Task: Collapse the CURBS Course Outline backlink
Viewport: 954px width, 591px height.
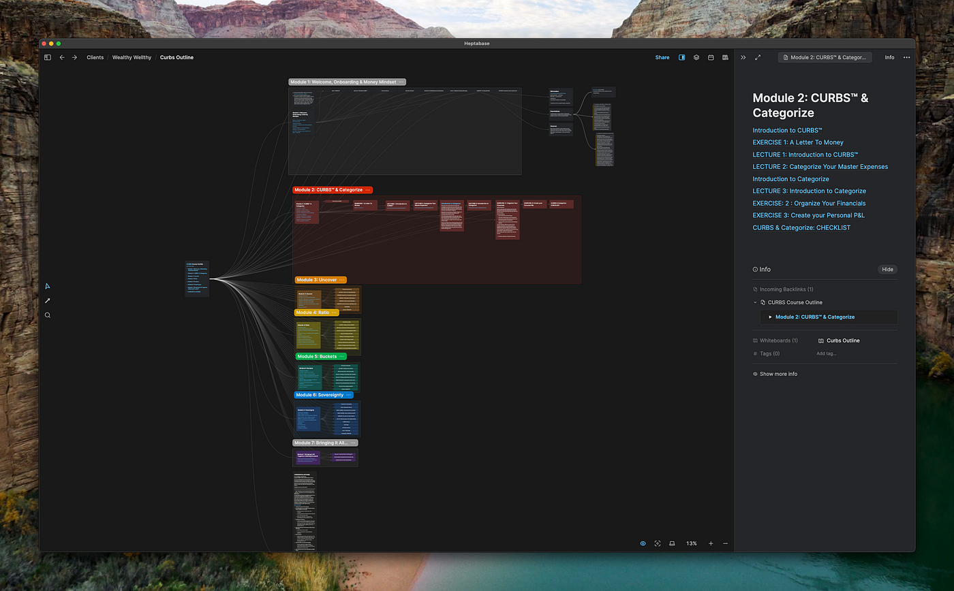Action: (755, 302)
